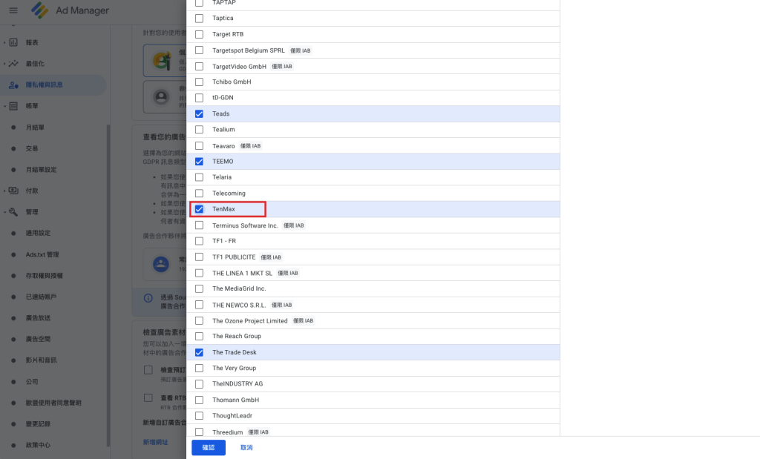Check the Tchibo GmbH checkbox
Image resolution: width=760 pixels, height=459 pixels.
[199, 82]
